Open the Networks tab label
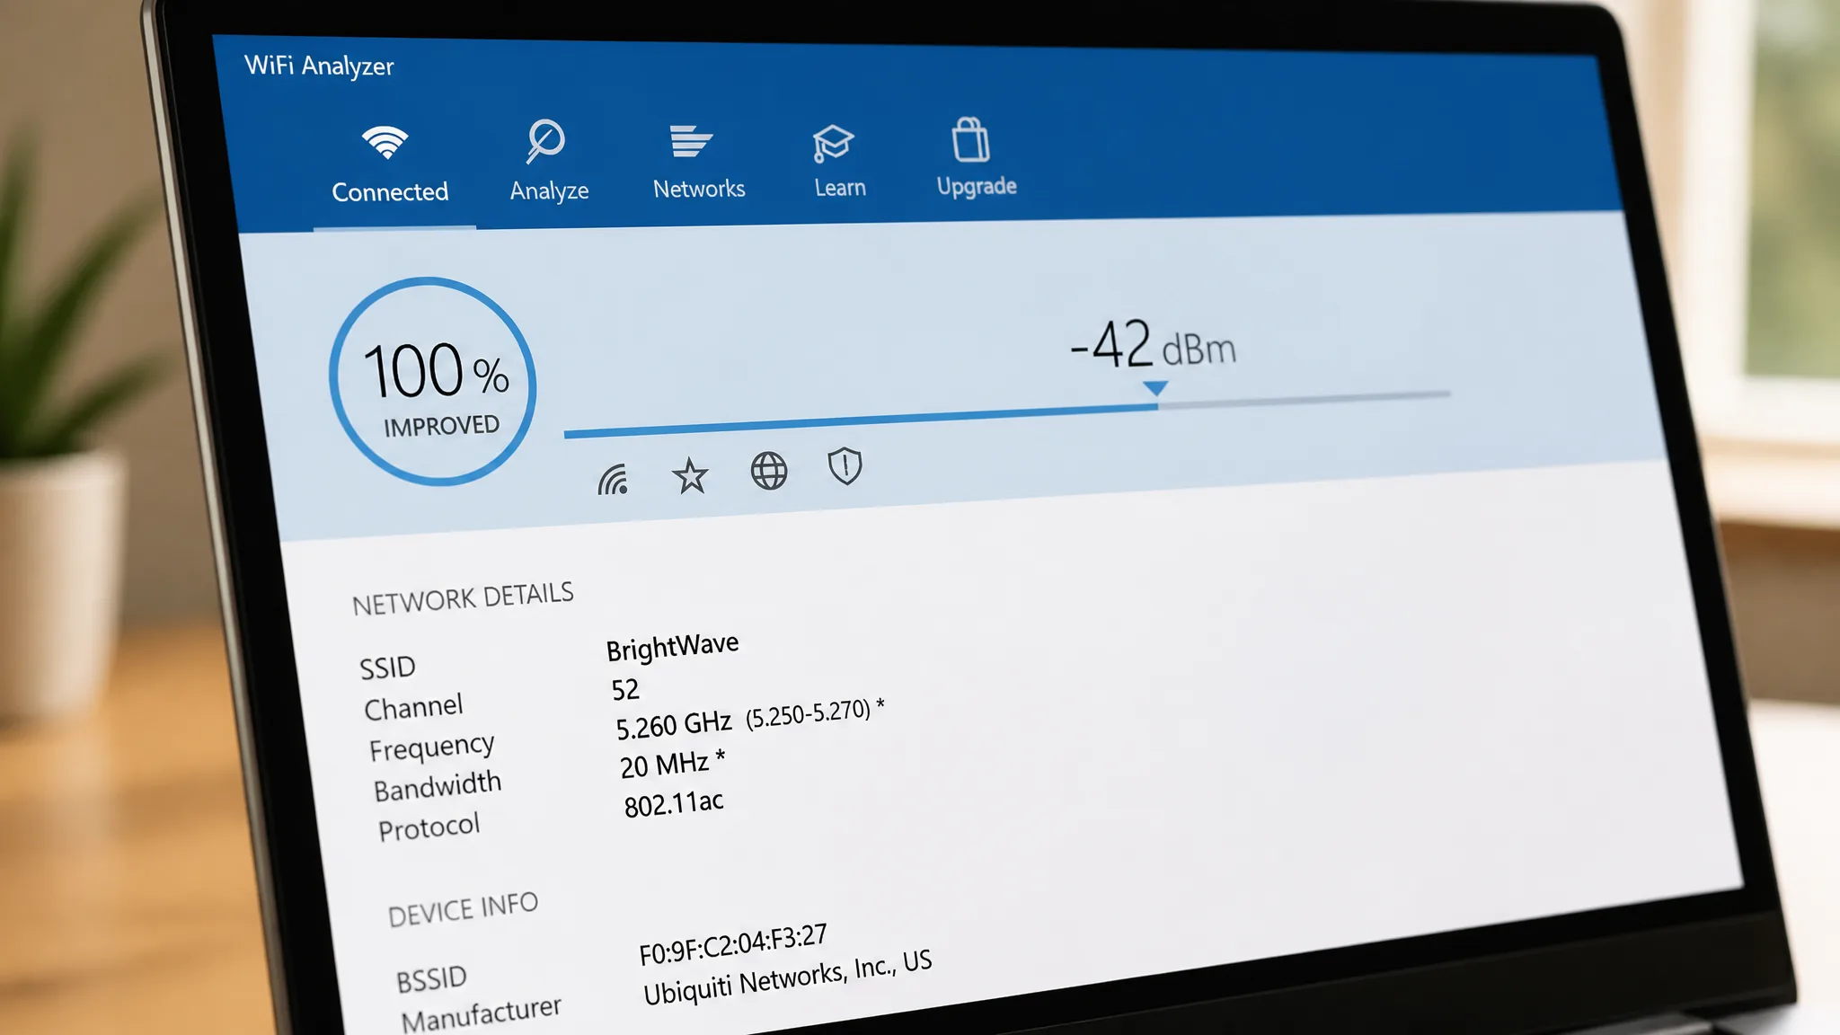This screenshot has width=1840, height=1035. [x=699, y=189]
